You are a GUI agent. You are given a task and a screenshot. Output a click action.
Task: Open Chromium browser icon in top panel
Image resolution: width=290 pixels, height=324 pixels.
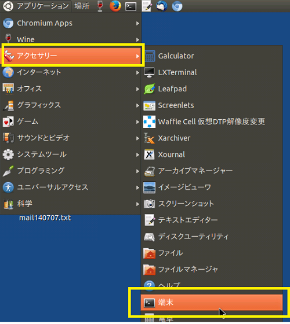coord(177,6)
